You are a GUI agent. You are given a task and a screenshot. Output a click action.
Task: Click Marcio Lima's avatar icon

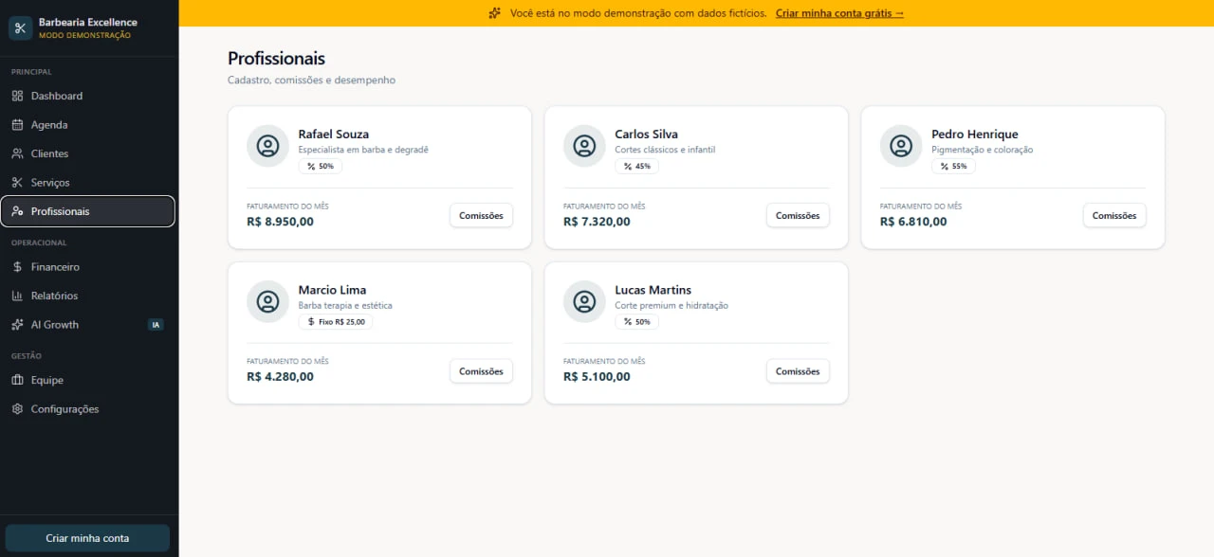pos(267,301)
